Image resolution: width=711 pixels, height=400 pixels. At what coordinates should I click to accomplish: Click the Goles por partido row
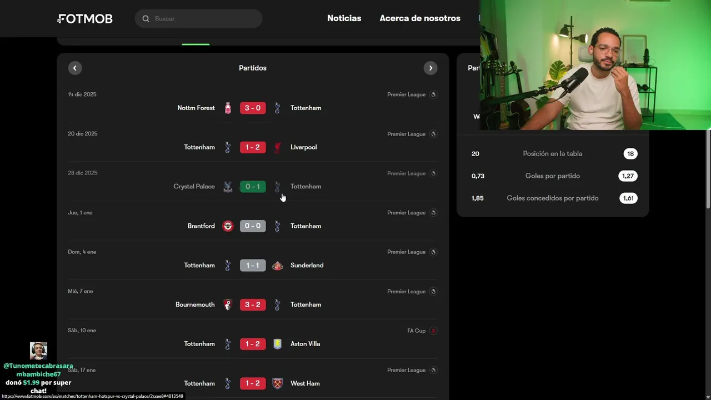(x=553, y=176)
